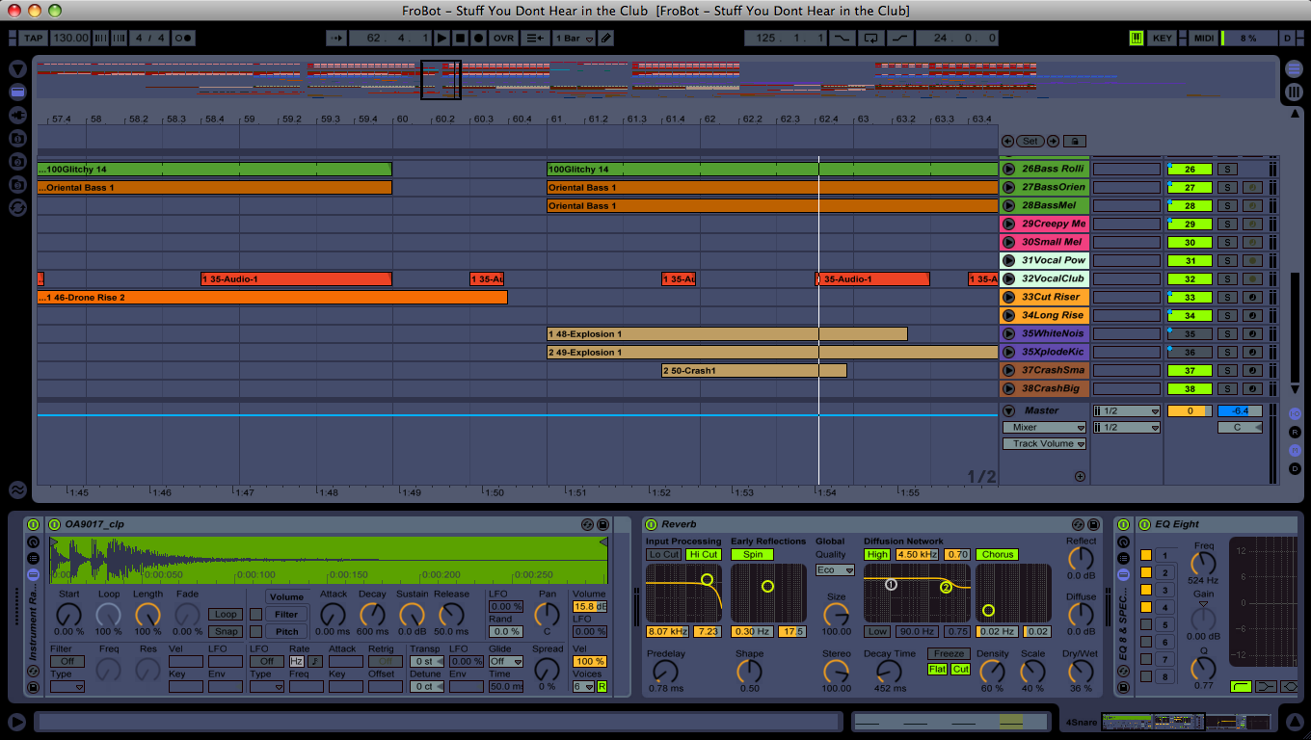Toggle Punch-Out switch in transport
This screenshot has height=740, width=1311.
[x=899, y=39]
